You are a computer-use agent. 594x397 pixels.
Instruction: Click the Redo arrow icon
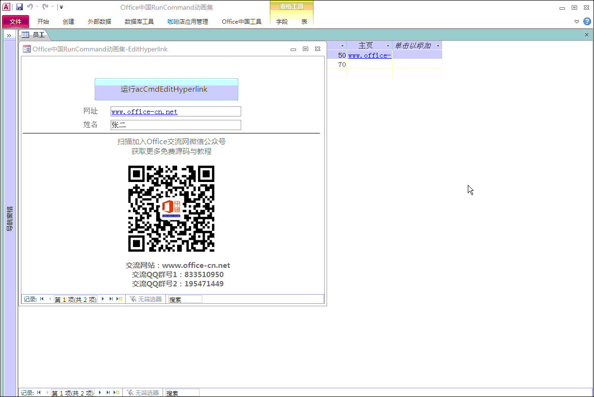click(45, 7)
